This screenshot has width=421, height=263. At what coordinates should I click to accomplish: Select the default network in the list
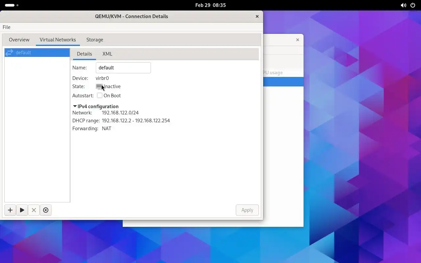[37, 53]
